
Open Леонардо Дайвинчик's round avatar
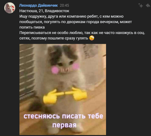pos(10,8)
